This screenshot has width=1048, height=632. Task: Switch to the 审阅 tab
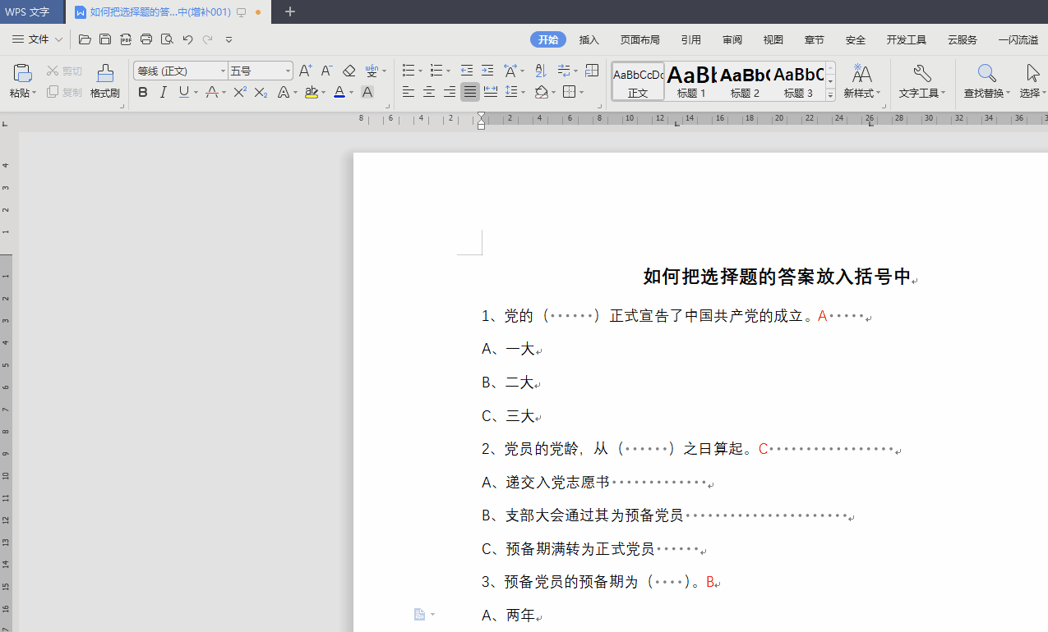[732, 39]
